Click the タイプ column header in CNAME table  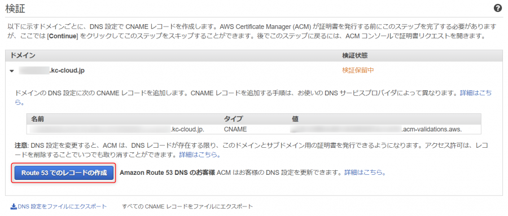[x=233, y=119]
